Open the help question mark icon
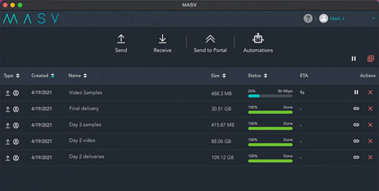 tap(308, 18)
